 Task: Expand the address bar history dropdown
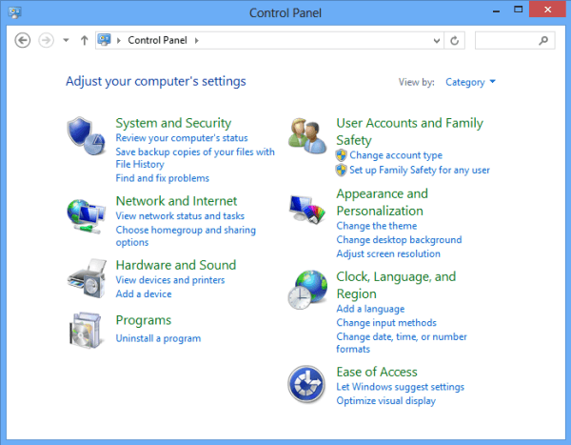click(x=437, y=40)
